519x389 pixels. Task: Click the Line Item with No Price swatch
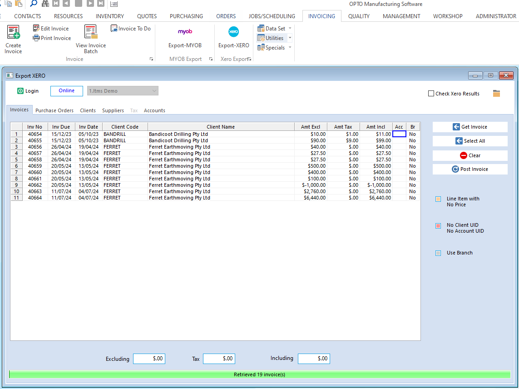click(438, 199)
